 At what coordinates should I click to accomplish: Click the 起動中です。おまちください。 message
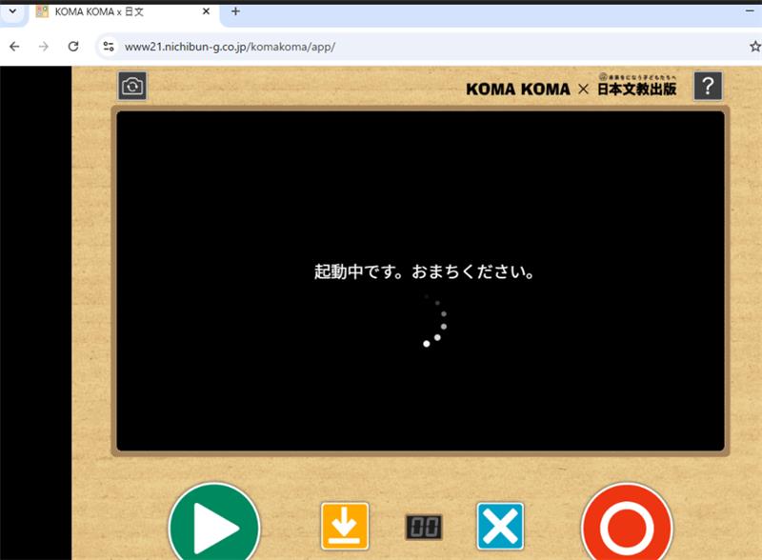tap(424, 271)
